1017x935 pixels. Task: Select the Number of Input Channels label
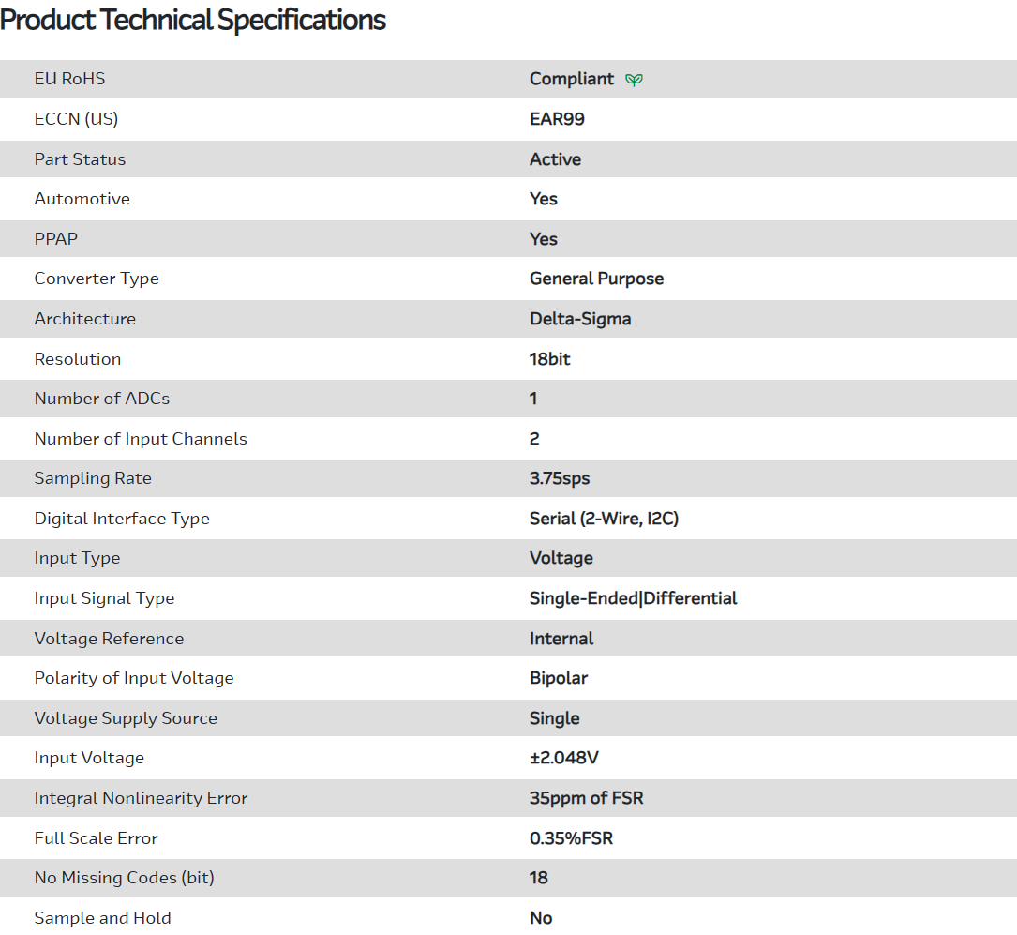[141, 439]
